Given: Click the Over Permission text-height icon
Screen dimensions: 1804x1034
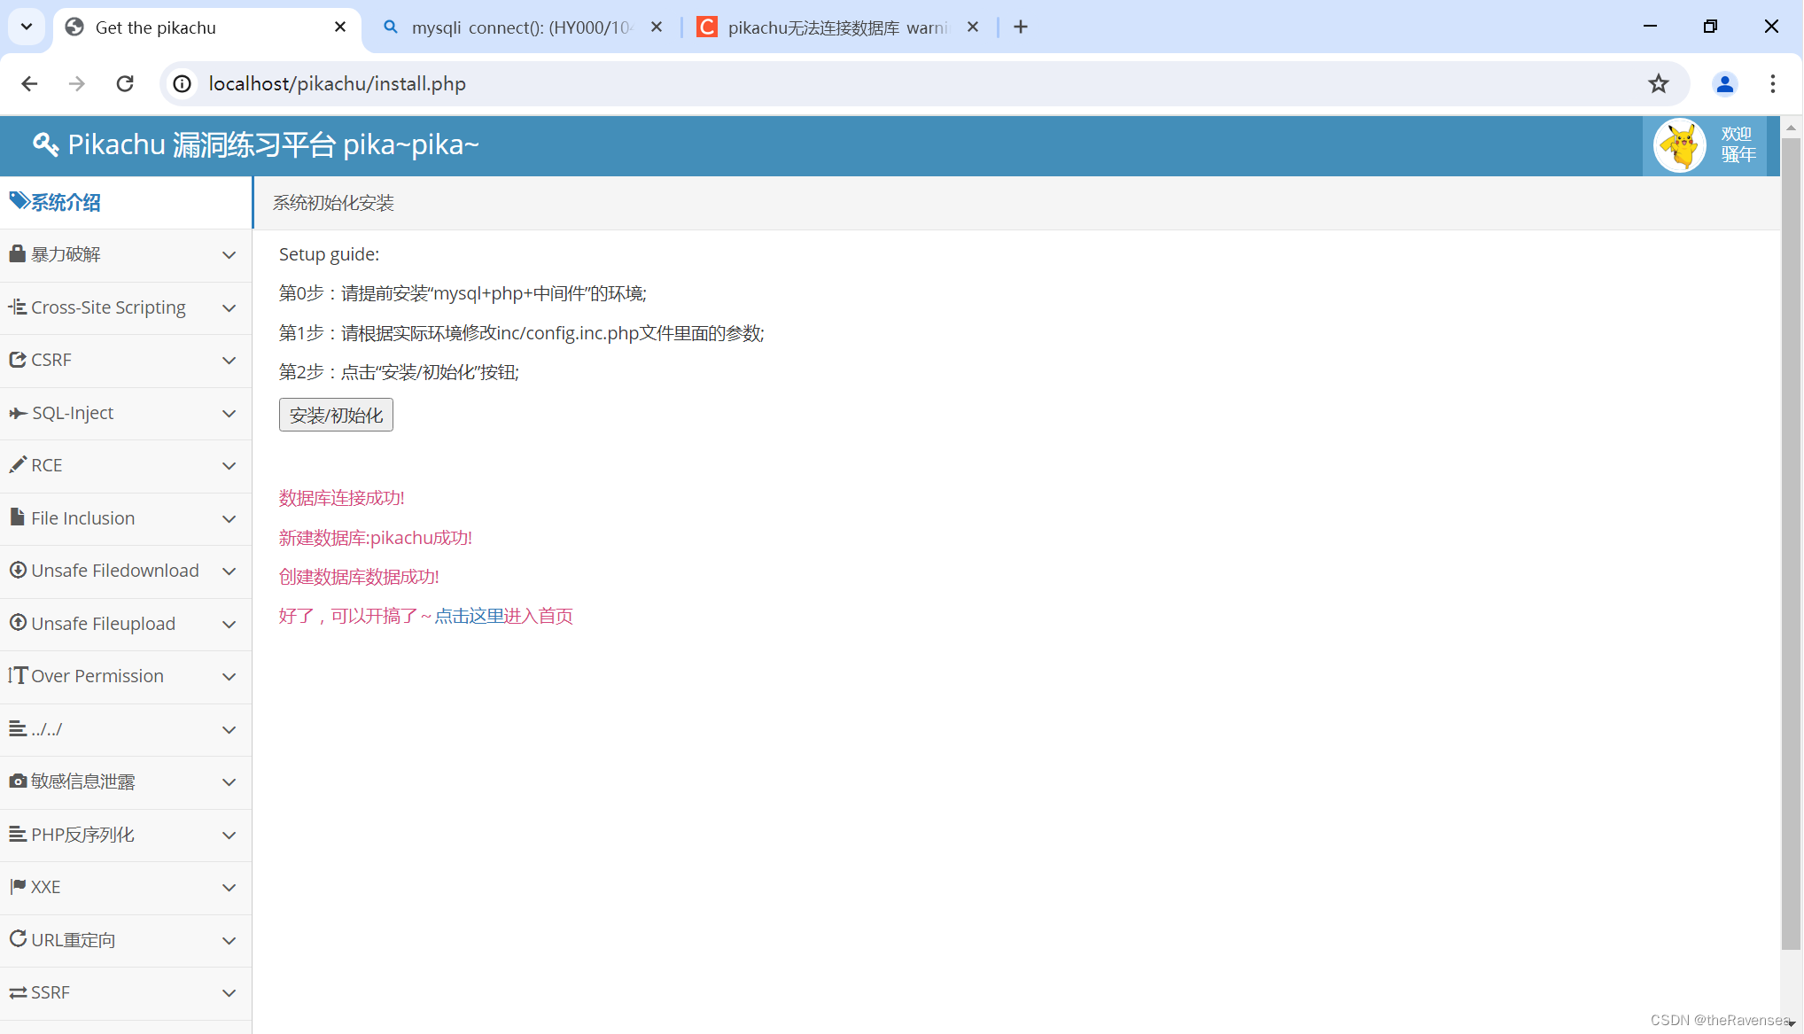Looking at the screenshot, I should (x=18, y=675).
